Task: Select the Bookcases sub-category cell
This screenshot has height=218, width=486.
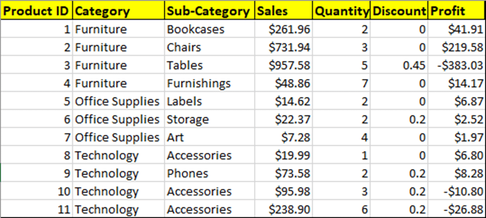Action: click(210, 29)
